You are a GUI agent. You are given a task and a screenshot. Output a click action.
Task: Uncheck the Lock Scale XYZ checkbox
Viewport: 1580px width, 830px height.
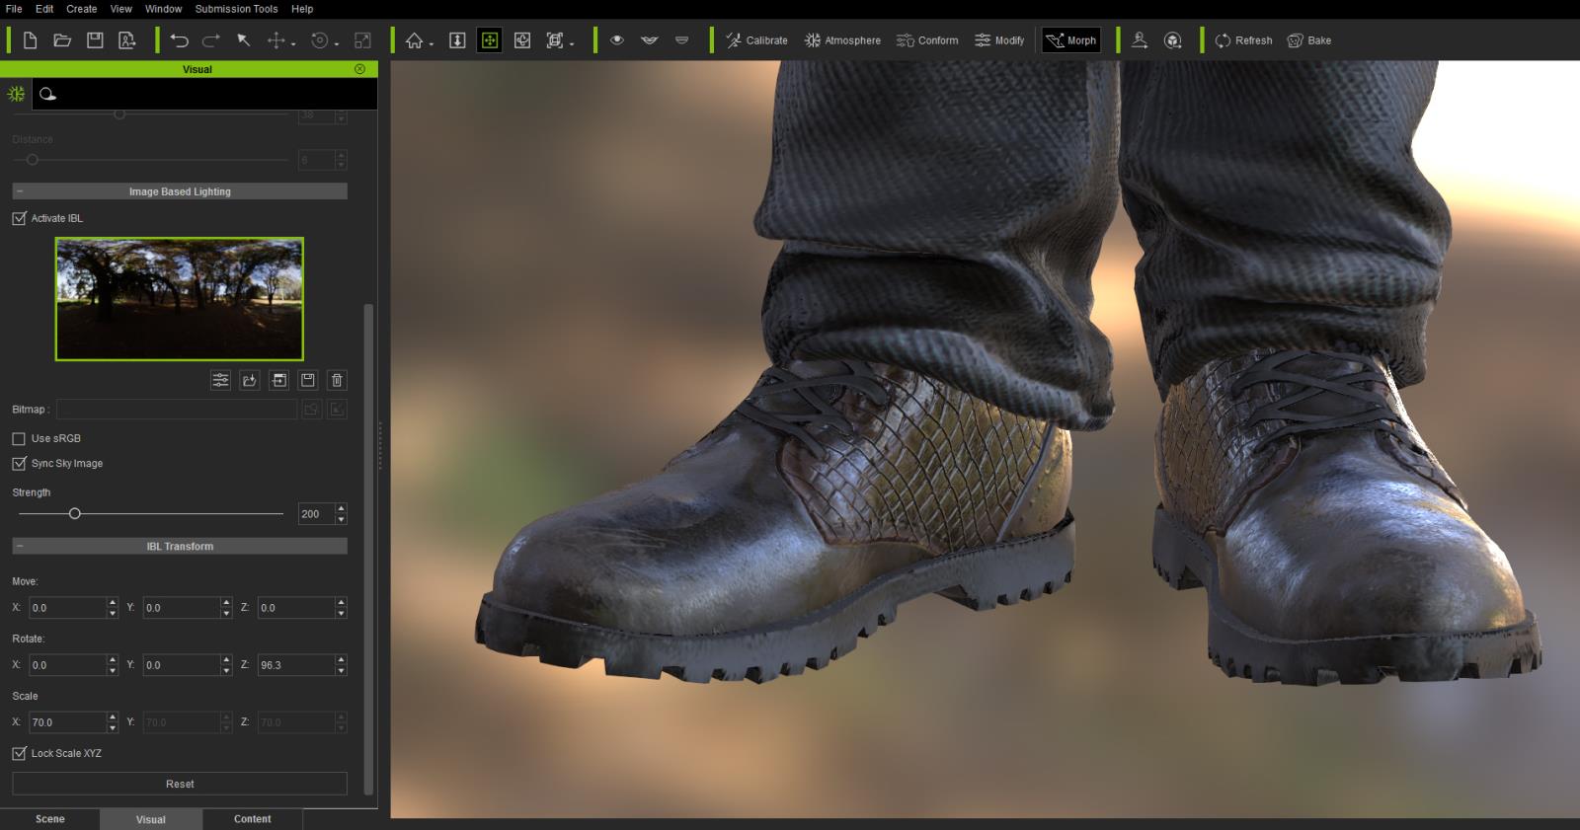click(x=19, y=753)
